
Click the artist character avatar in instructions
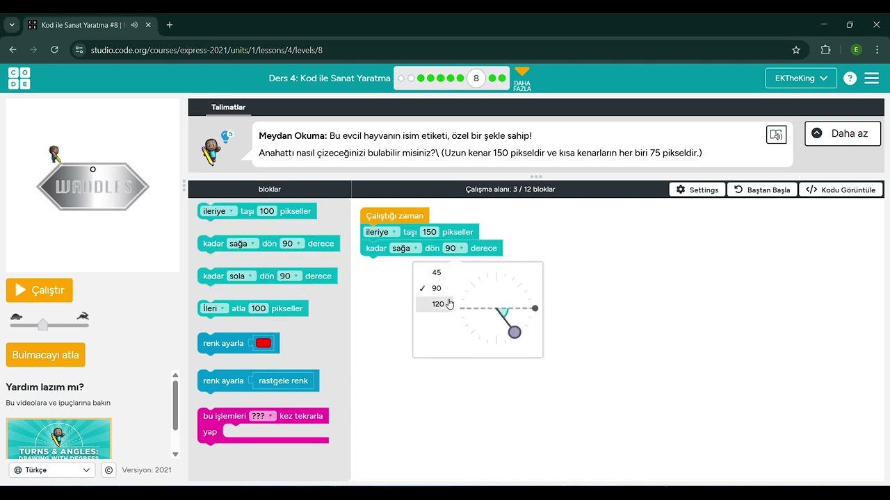pyautogui.click(x=211, y=151)
